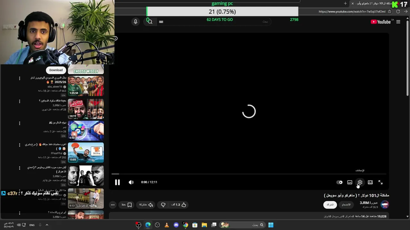Open the 1:35:58 football league video thumbnail
The width and height of the screenshot is (410, 230).
86,86
